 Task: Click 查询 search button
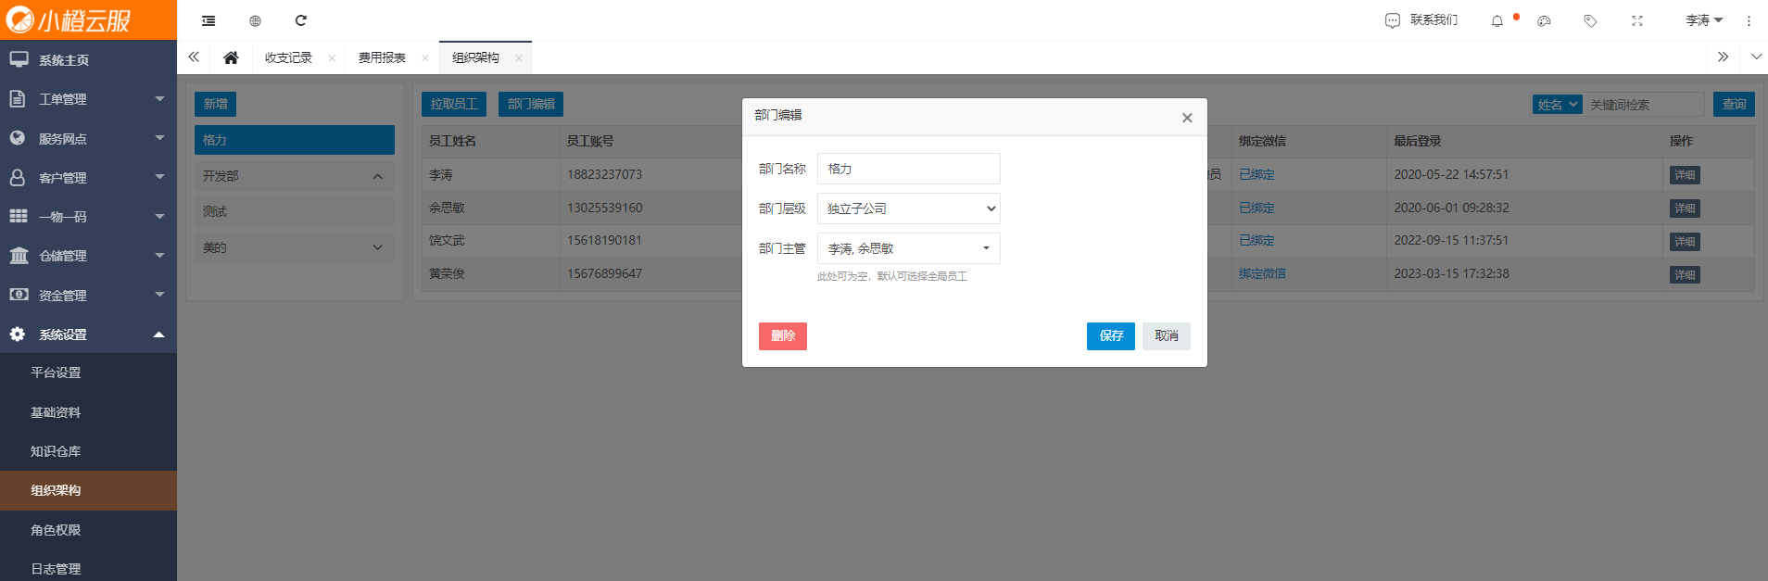tap(1734, 105)
